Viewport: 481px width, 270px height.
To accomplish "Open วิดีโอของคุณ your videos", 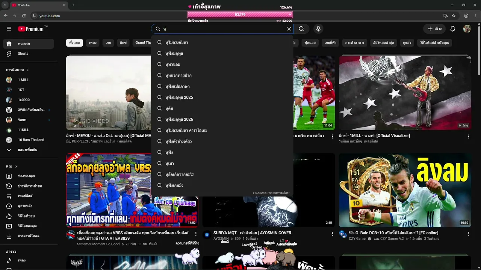I will pyautogui.click(x=29, y=226).
